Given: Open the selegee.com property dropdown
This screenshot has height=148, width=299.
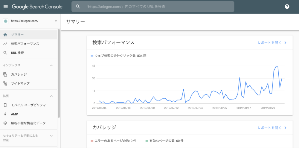Looking at the screenshot, I should [x=30, y=21].
